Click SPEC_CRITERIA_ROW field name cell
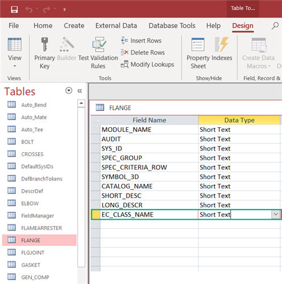The height and width of the screenshot is (284, 282). pos(149,168)
